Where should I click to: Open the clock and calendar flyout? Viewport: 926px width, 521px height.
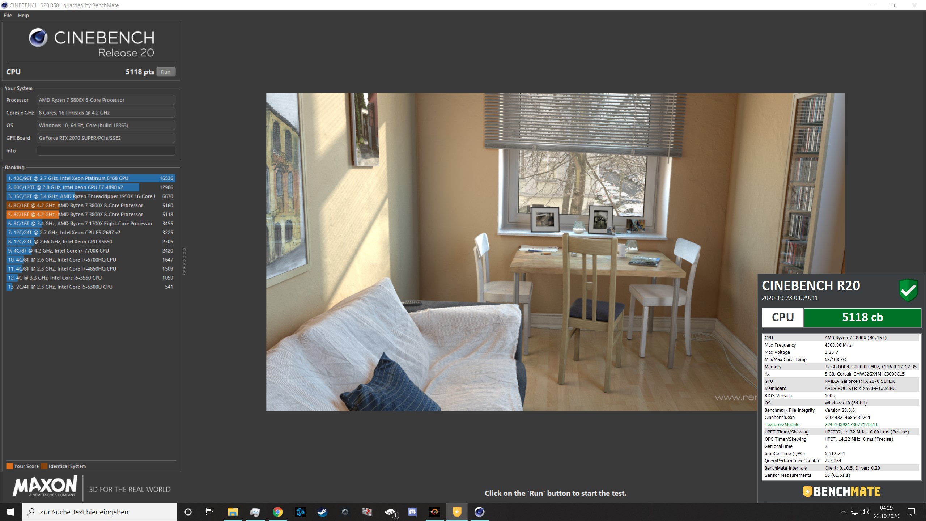point(886,512)
